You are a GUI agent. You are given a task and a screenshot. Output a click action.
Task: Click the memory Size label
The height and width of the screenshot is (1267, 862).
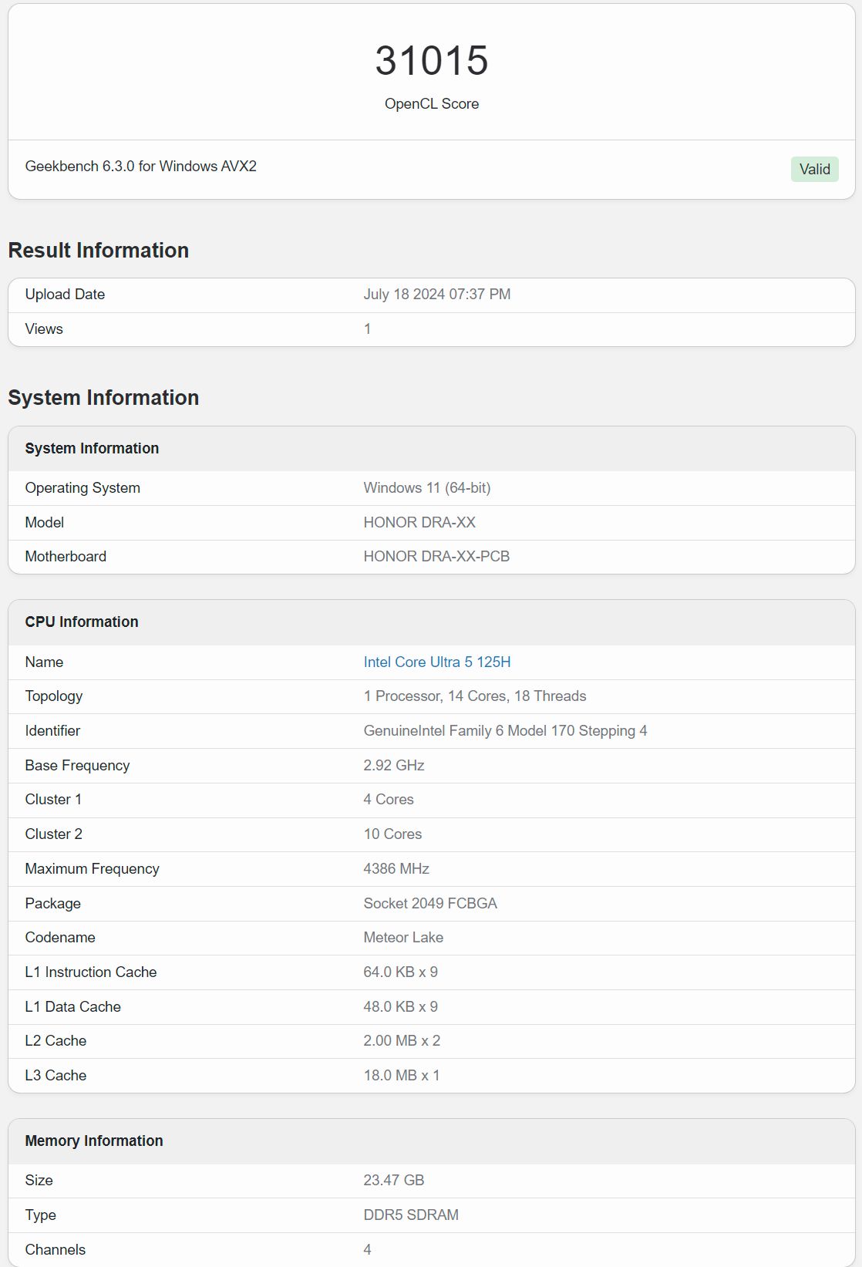(x=39, y=1180)
